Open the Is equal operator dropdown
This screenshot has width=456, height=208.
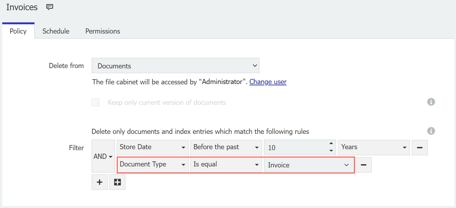coord(226,165)
